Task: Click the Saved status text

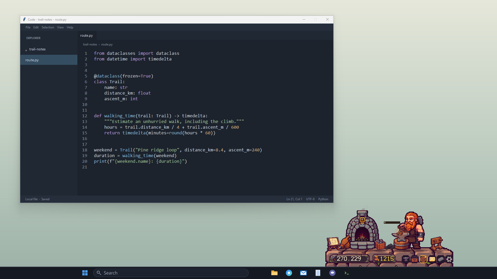Action: pos(45,199)
